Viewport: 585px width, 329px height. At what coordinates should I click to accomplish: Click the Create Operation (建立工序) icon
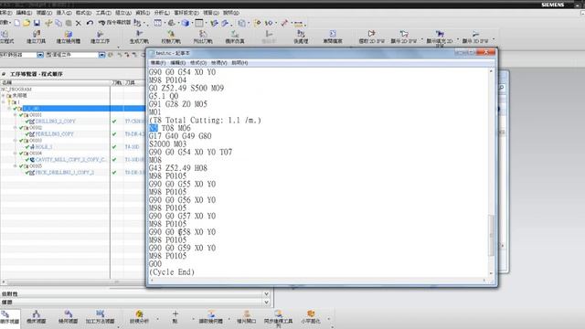pos(100,37)
